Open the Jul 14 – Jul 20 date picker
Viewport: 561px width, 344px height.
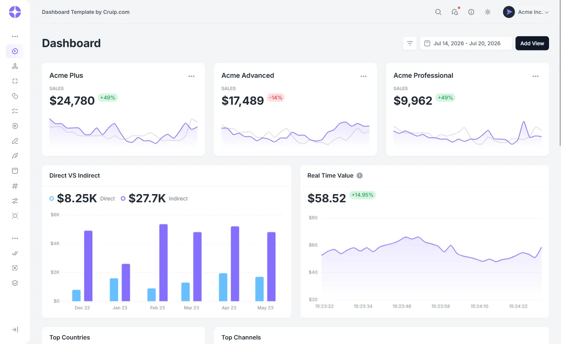click(x=466, y=43)
